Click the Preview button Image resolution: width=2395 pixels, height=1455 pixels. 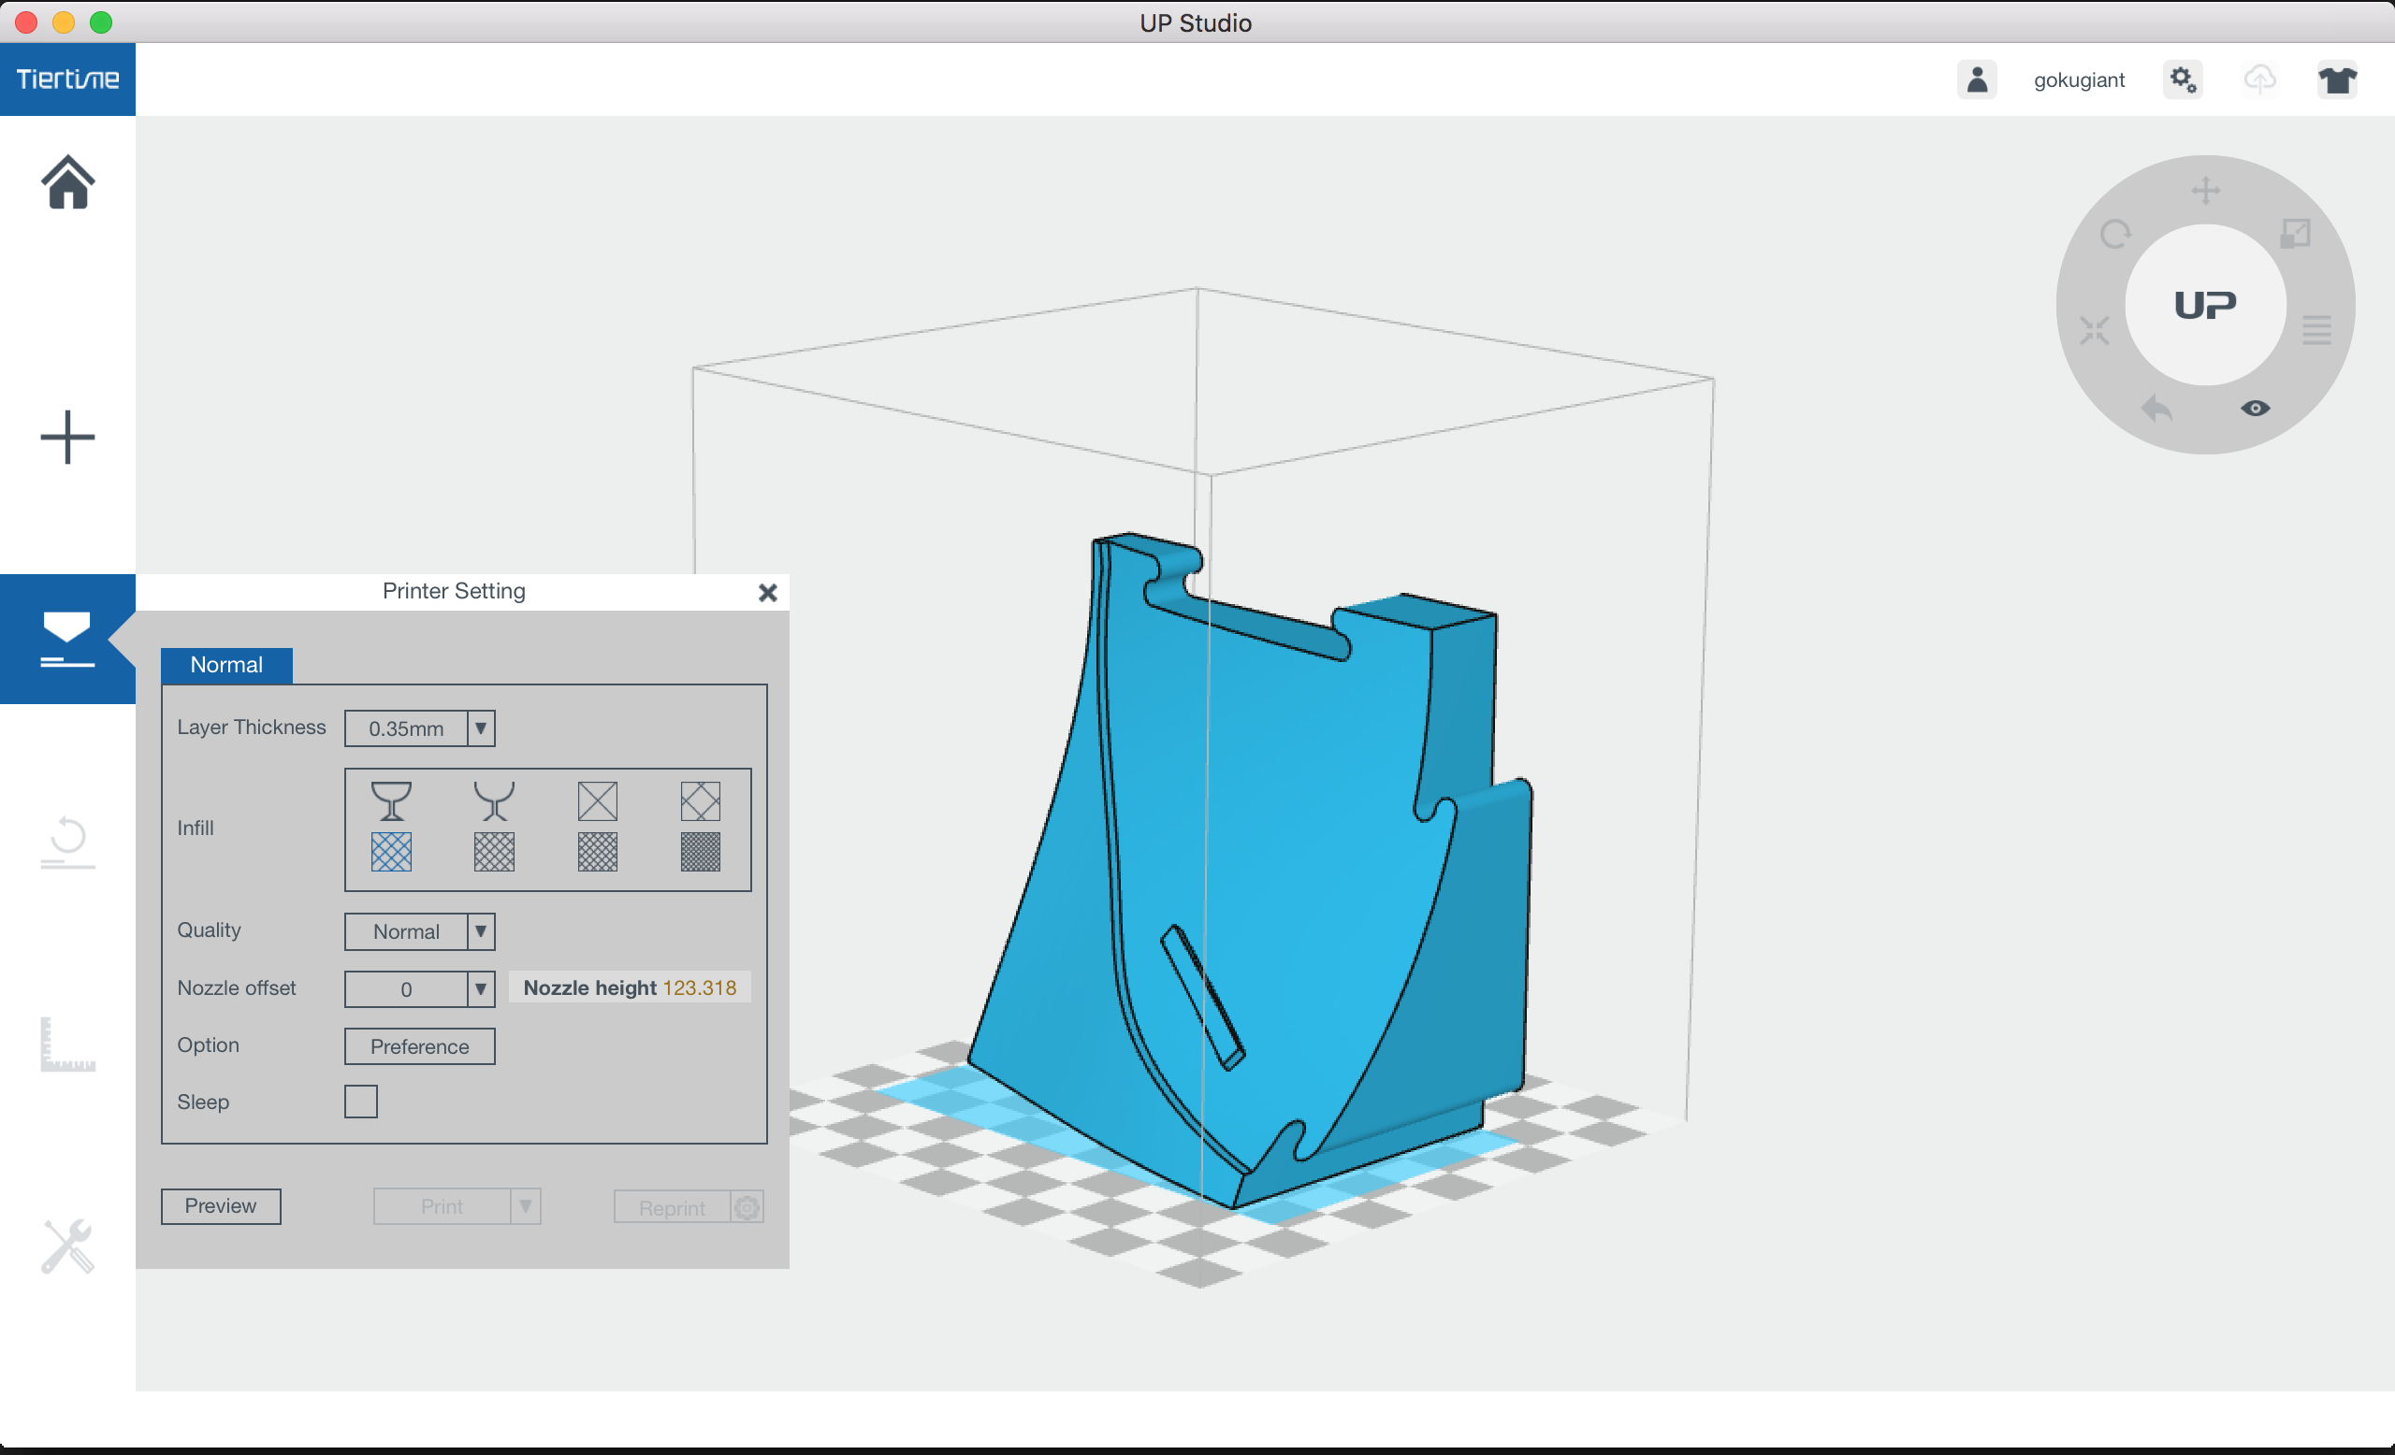(x=221, y=1206)
